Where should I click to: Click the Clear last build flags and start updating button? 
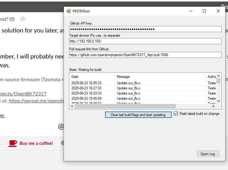click(138, 115)
